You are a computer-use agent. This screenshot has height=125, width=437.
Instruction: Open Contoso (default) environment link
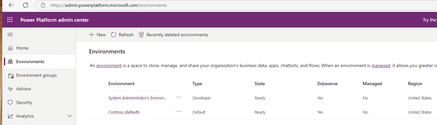124,112
